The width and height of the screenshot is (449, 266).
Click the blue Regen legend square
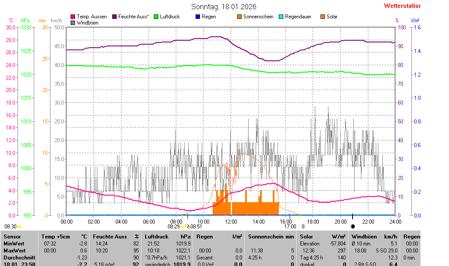(198, 17)
